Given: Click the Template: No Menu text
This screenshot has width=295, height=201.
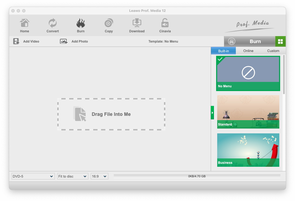Looking at the screenshot, I should [x=163, y=41].
